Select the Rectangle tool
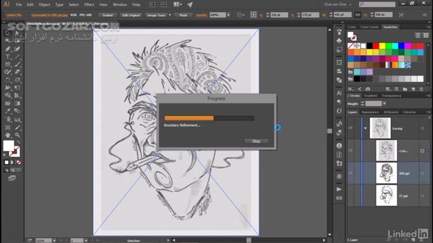The image size is (433, 243). (x=8, y=64)
